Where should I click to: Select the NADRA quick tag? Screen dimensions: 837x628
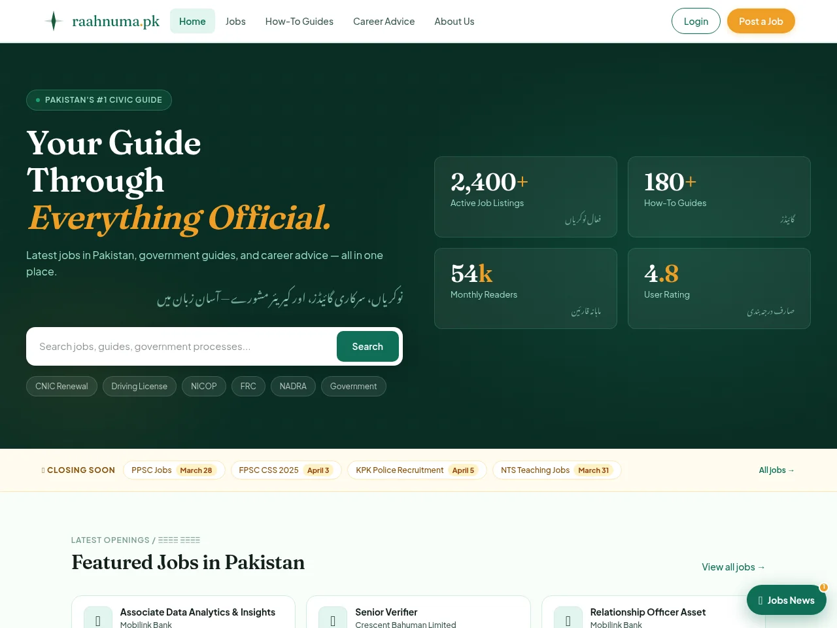click(293, 387)
